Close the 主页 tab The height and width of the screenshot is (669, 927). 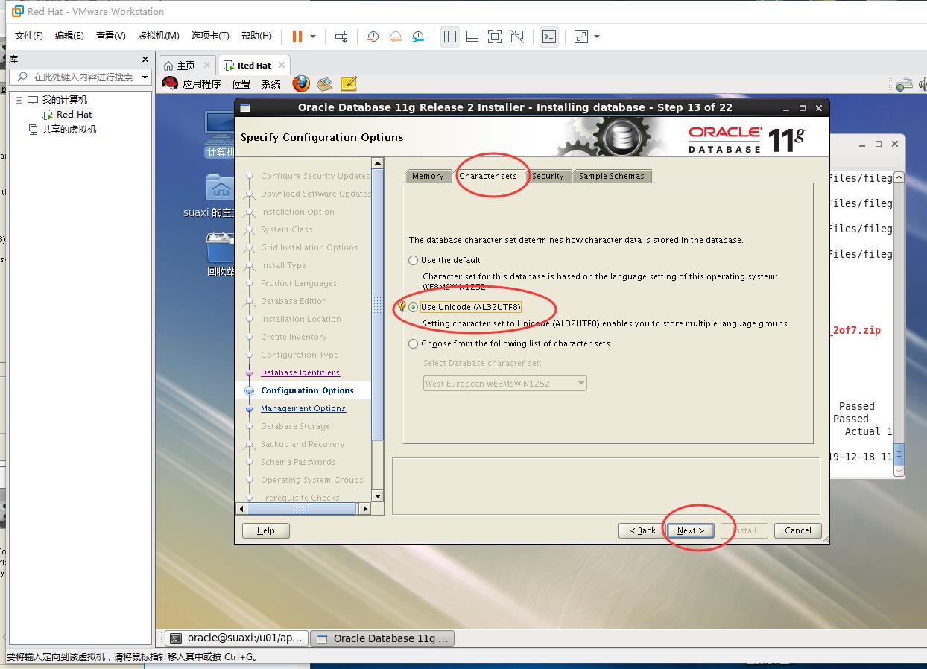(x=207, y=66)
